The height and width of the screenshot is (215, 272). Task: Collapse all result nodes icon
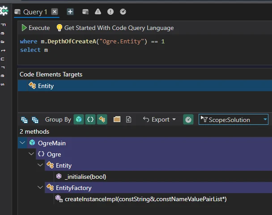pyautogui.click(x=24, y=120)
